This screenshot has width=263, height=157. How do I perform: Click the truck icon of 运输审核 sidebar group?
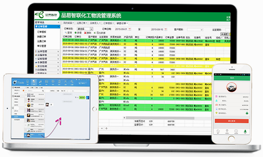pyautogui.click(x=36, y=55)
